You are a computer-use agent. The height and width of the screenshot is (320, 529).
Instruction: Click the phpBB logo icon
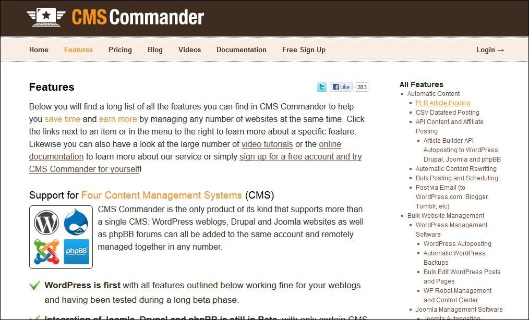click(77, 252)
